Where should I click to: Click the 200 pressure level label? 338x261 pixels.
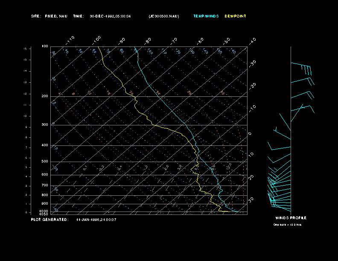coord(45,96)
